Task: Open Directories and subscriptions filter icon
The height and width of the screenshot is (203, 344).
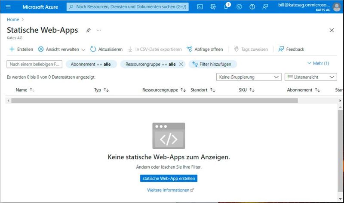Action: point(213,7)
